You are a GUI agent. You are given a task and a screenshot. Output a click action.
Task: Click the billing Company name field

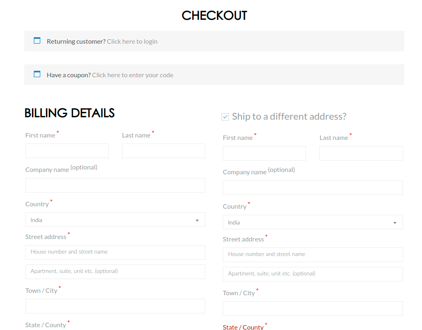click(x=115, y=185)
